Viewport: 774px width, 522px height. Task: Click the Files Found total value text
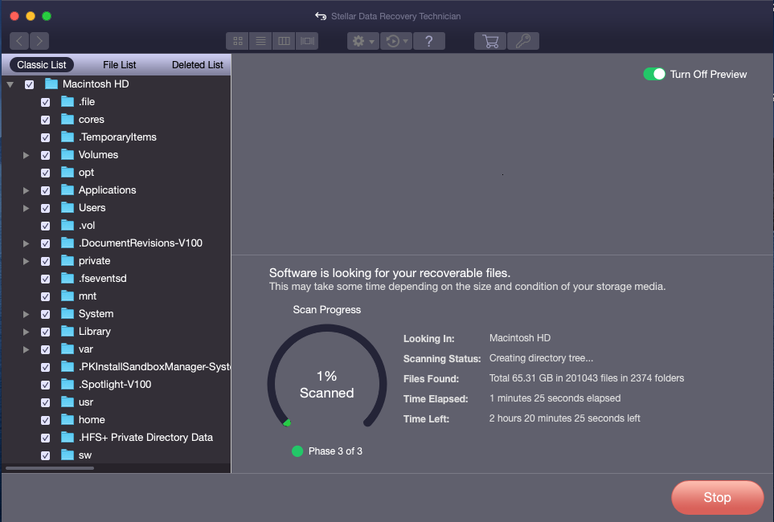click(x=587, y=378)
